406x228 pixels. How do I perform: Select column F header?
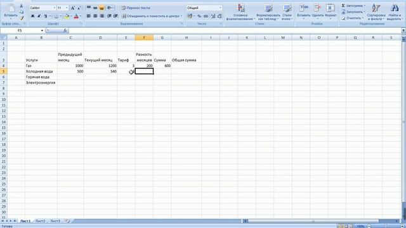(x=144, y=38)
